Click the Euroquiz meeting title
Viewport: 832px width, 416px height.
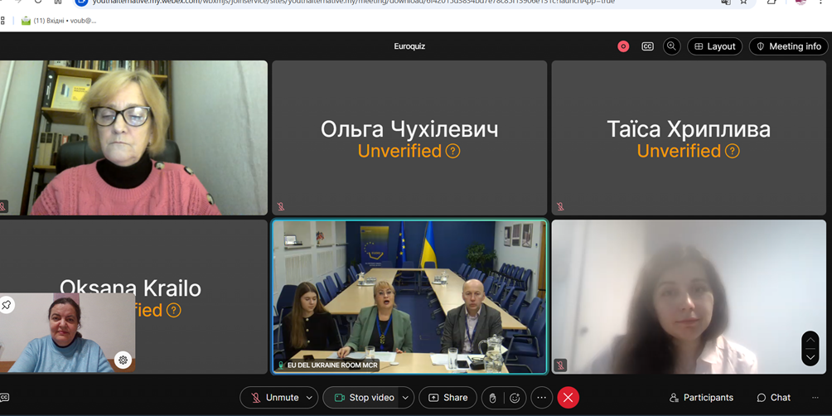[409, 46]
